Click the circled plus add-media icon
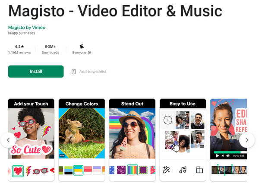Viewport: 259px width, 183px height. pyautogui.click(x=168, y=120)
